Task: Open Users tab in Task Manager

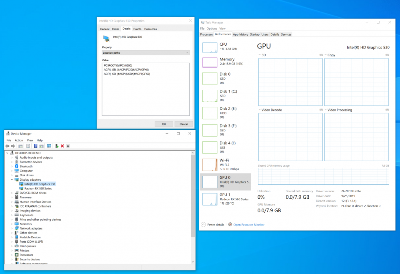Action: [x=265, y=34]
